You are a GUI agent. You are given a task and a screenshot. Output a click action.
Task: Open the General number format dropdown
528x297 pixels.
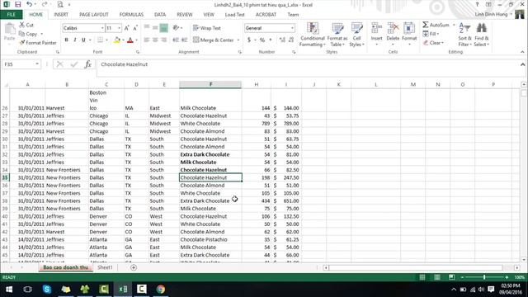[x=292, y=28]
